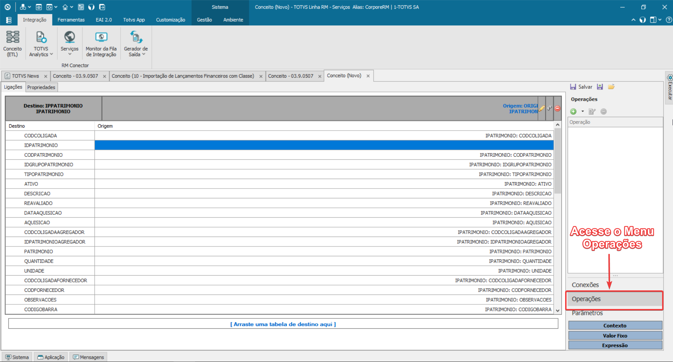This screenshot has width=673, height=362.
Task: Remove the link with red minus icon
Action: point(557,108)
